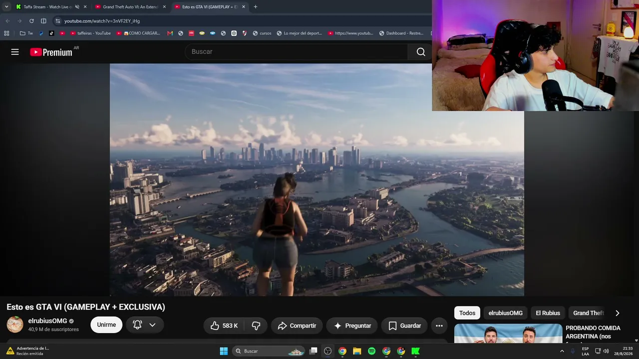Open elrubiusOMG channel avatar
The width and height of the screenshot is (639, 359).
click(15, 325)
